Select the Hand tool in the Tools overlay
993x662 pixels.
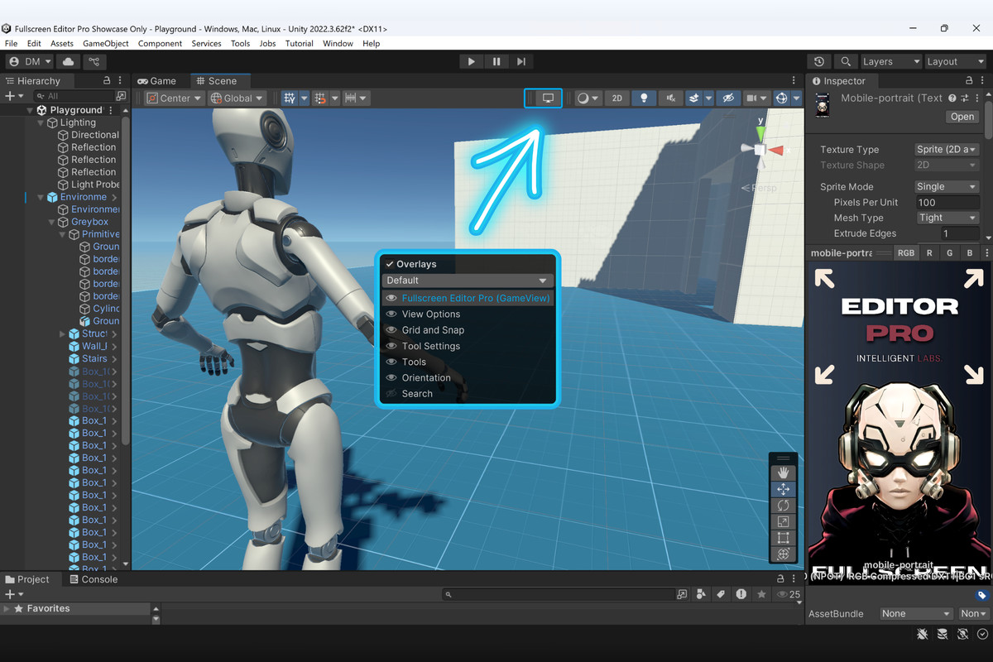[x=783, y=472]
